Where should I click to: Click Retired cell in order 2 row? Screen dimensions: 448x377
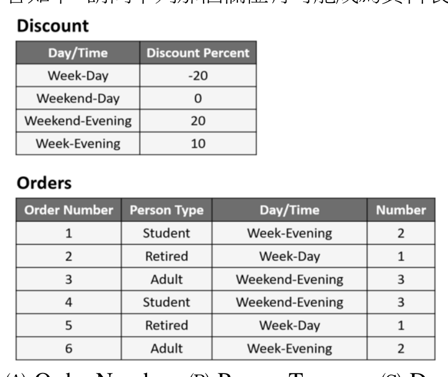pos(167,256)
